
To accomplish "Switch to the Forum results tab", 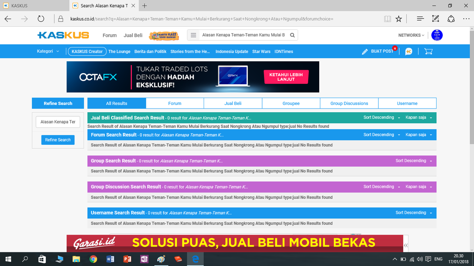I will point(175,103).
